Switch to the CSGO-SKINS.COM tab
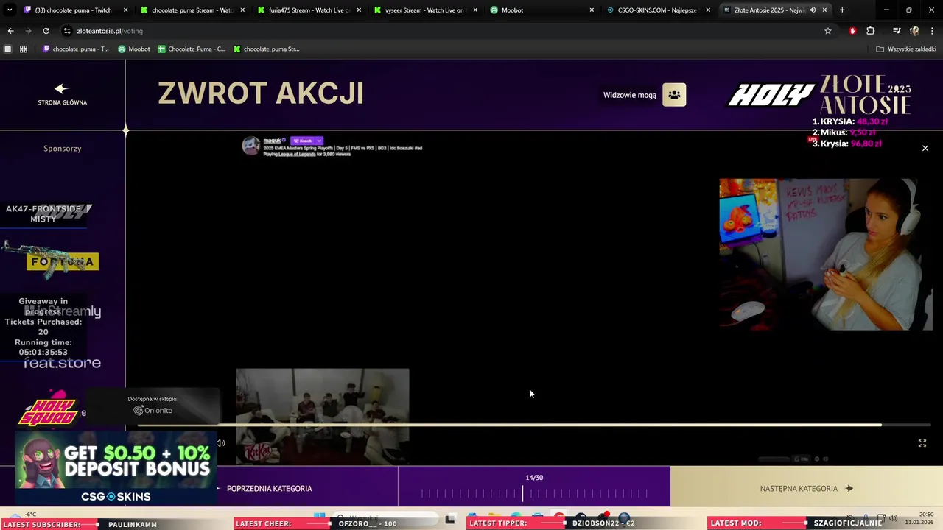Image resolution: width=943 pixels, height=530 pixels. [x=657, y=10]
